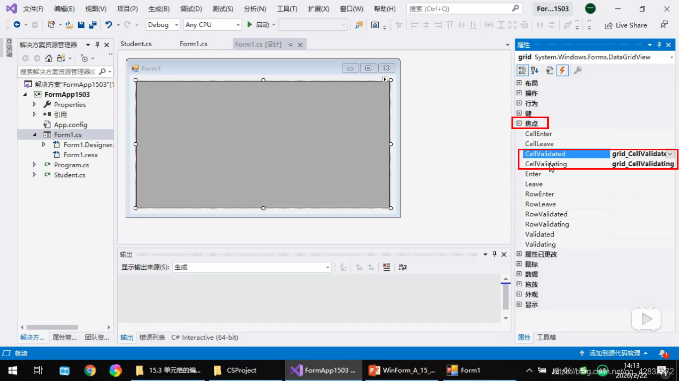
Task: Sort properties alphabetically icon
Action: tap(534, 70)
